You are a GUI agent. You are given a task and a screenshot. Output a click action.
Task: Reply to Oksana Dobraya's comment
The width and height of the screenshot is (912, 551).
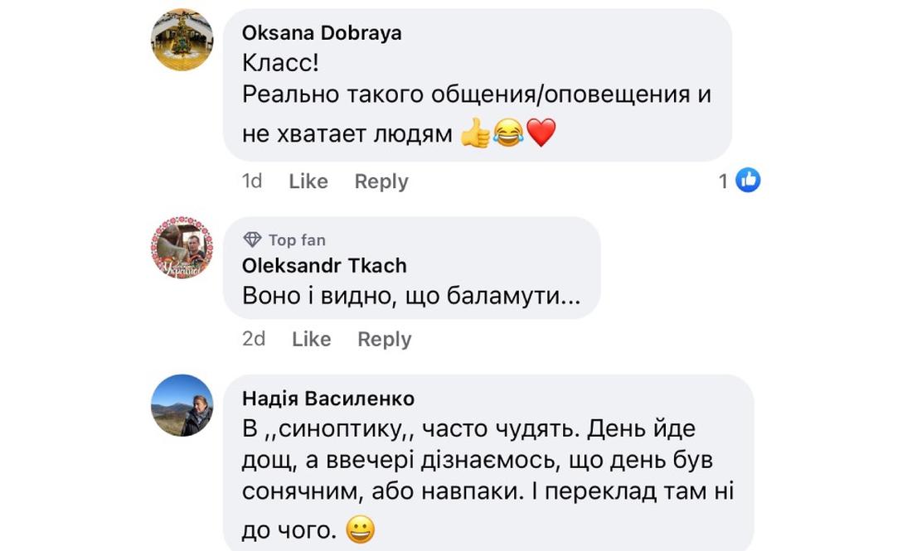click(381, 181)
